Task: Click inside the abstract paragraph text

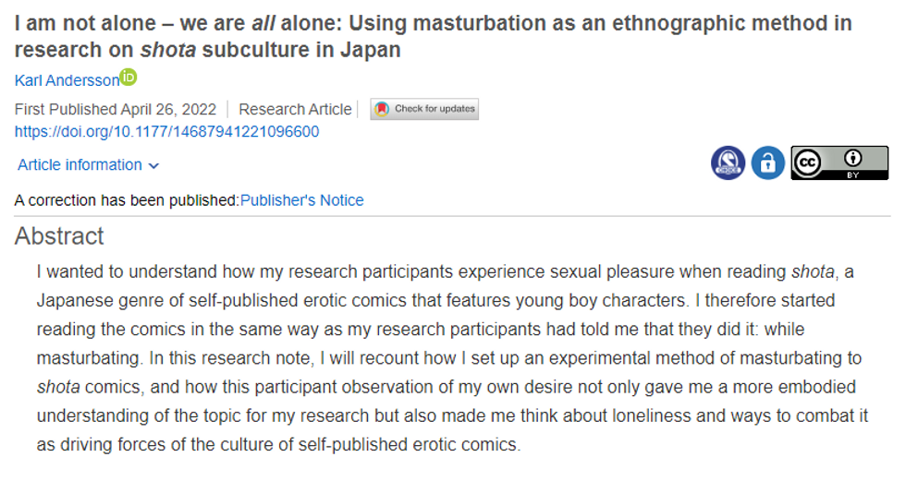Action: tap(452, 358)
